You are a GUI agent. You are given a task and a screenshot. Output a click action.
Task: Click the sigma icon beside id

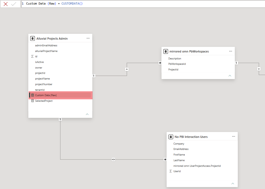coord(32,56)
